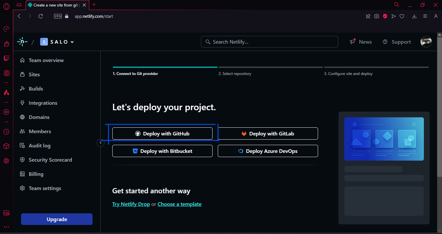Navigate to Integrations
Viewport: 442px width, 234px height.
pyautogui.click(x=39, y=103)
